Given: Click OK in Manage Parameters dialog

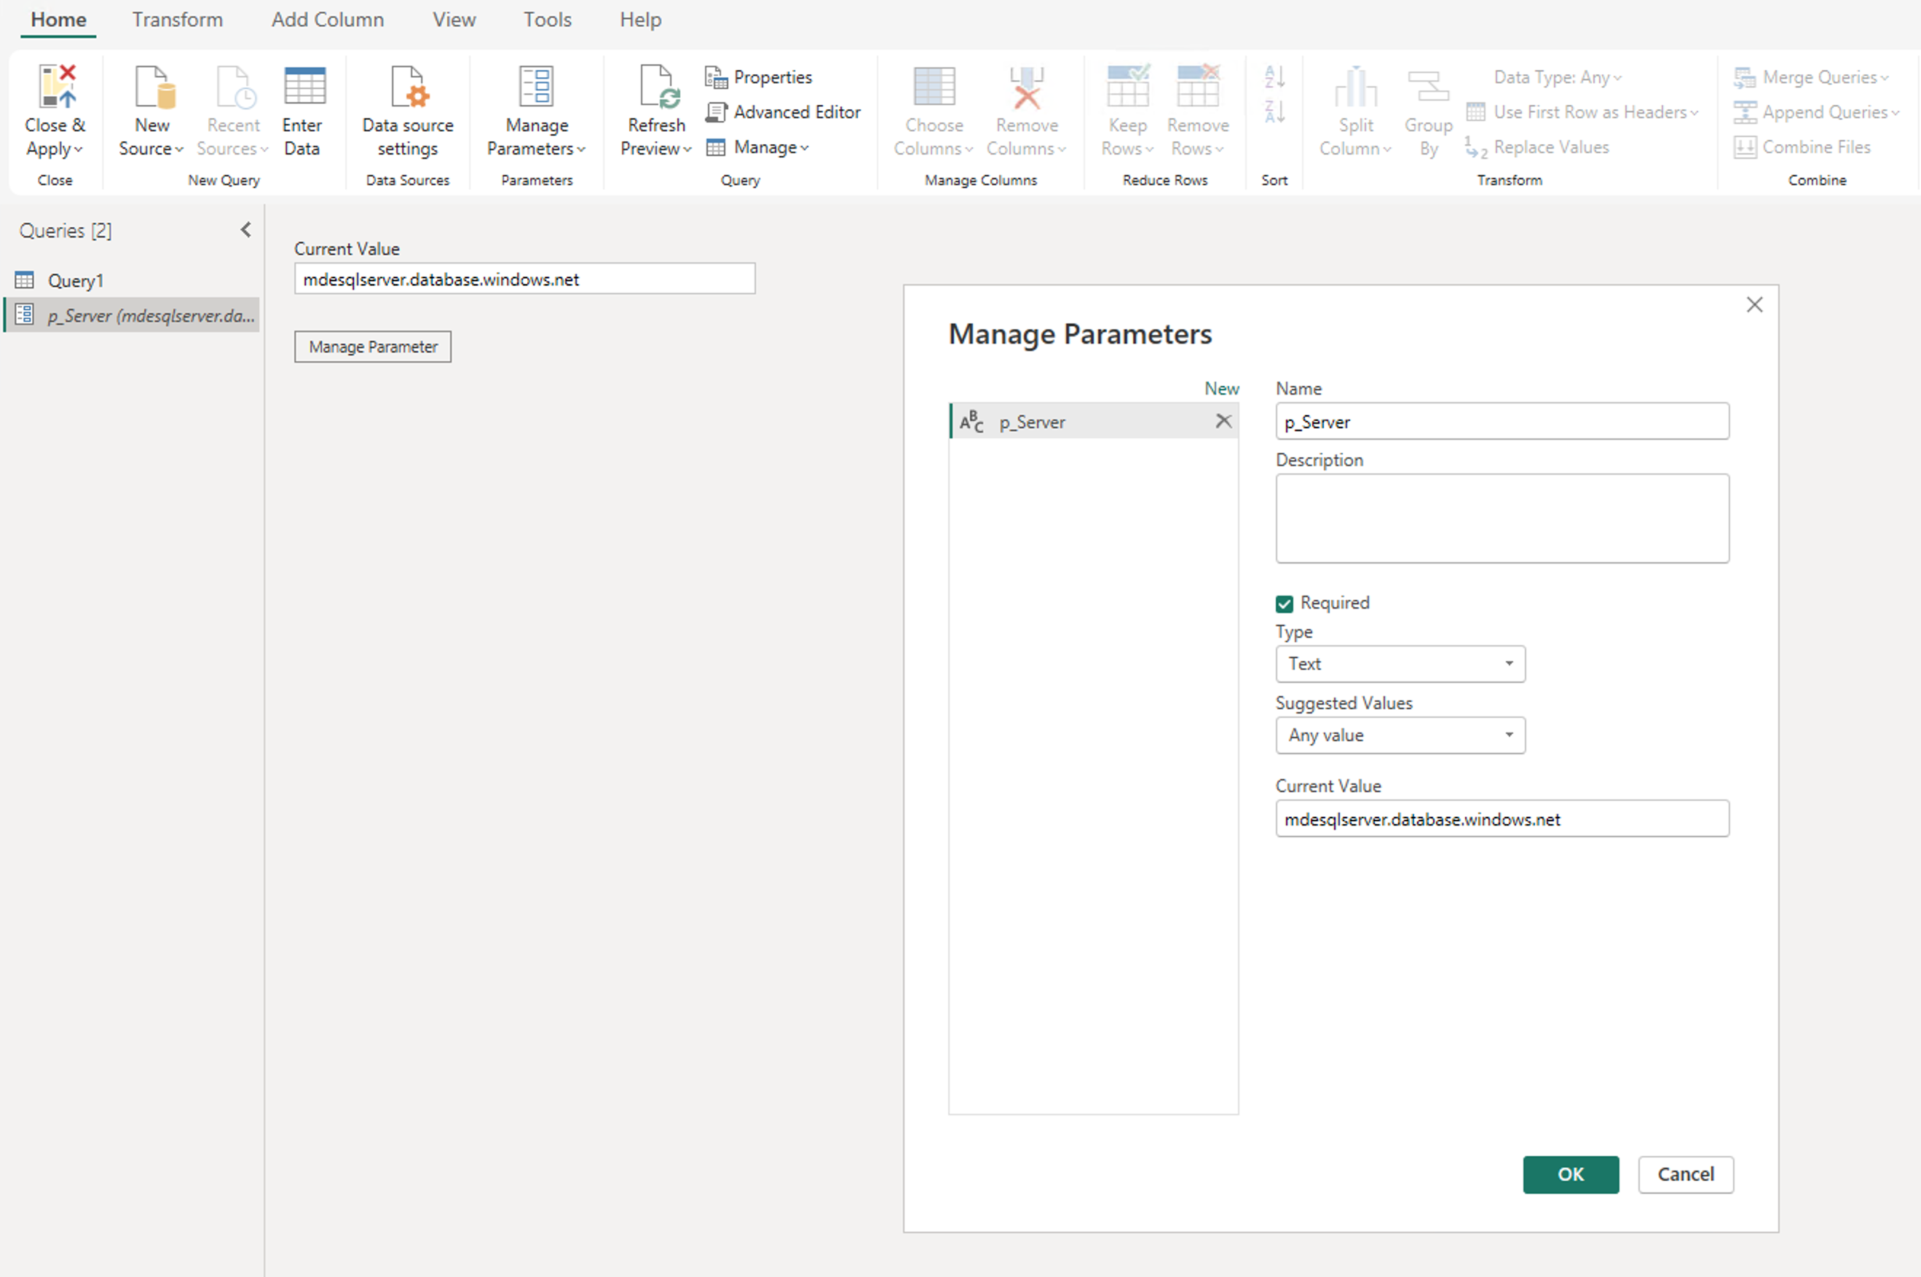Looking at the screenshot, I should point(1569,1174).
